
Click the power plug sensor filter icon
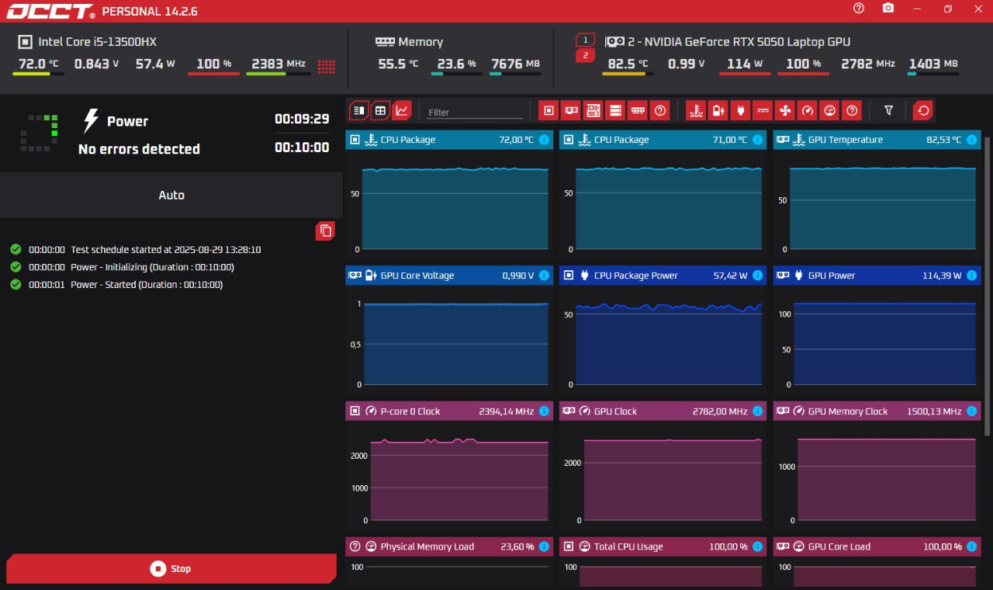pos(740,111)
